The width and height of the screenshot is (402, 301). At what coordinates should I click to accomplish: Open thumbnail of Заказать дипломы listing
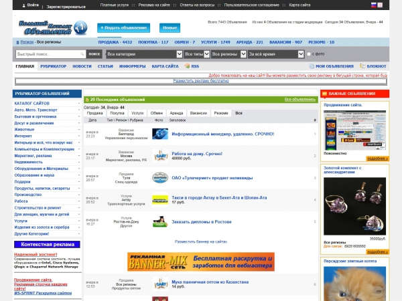(x=160, y=221)
